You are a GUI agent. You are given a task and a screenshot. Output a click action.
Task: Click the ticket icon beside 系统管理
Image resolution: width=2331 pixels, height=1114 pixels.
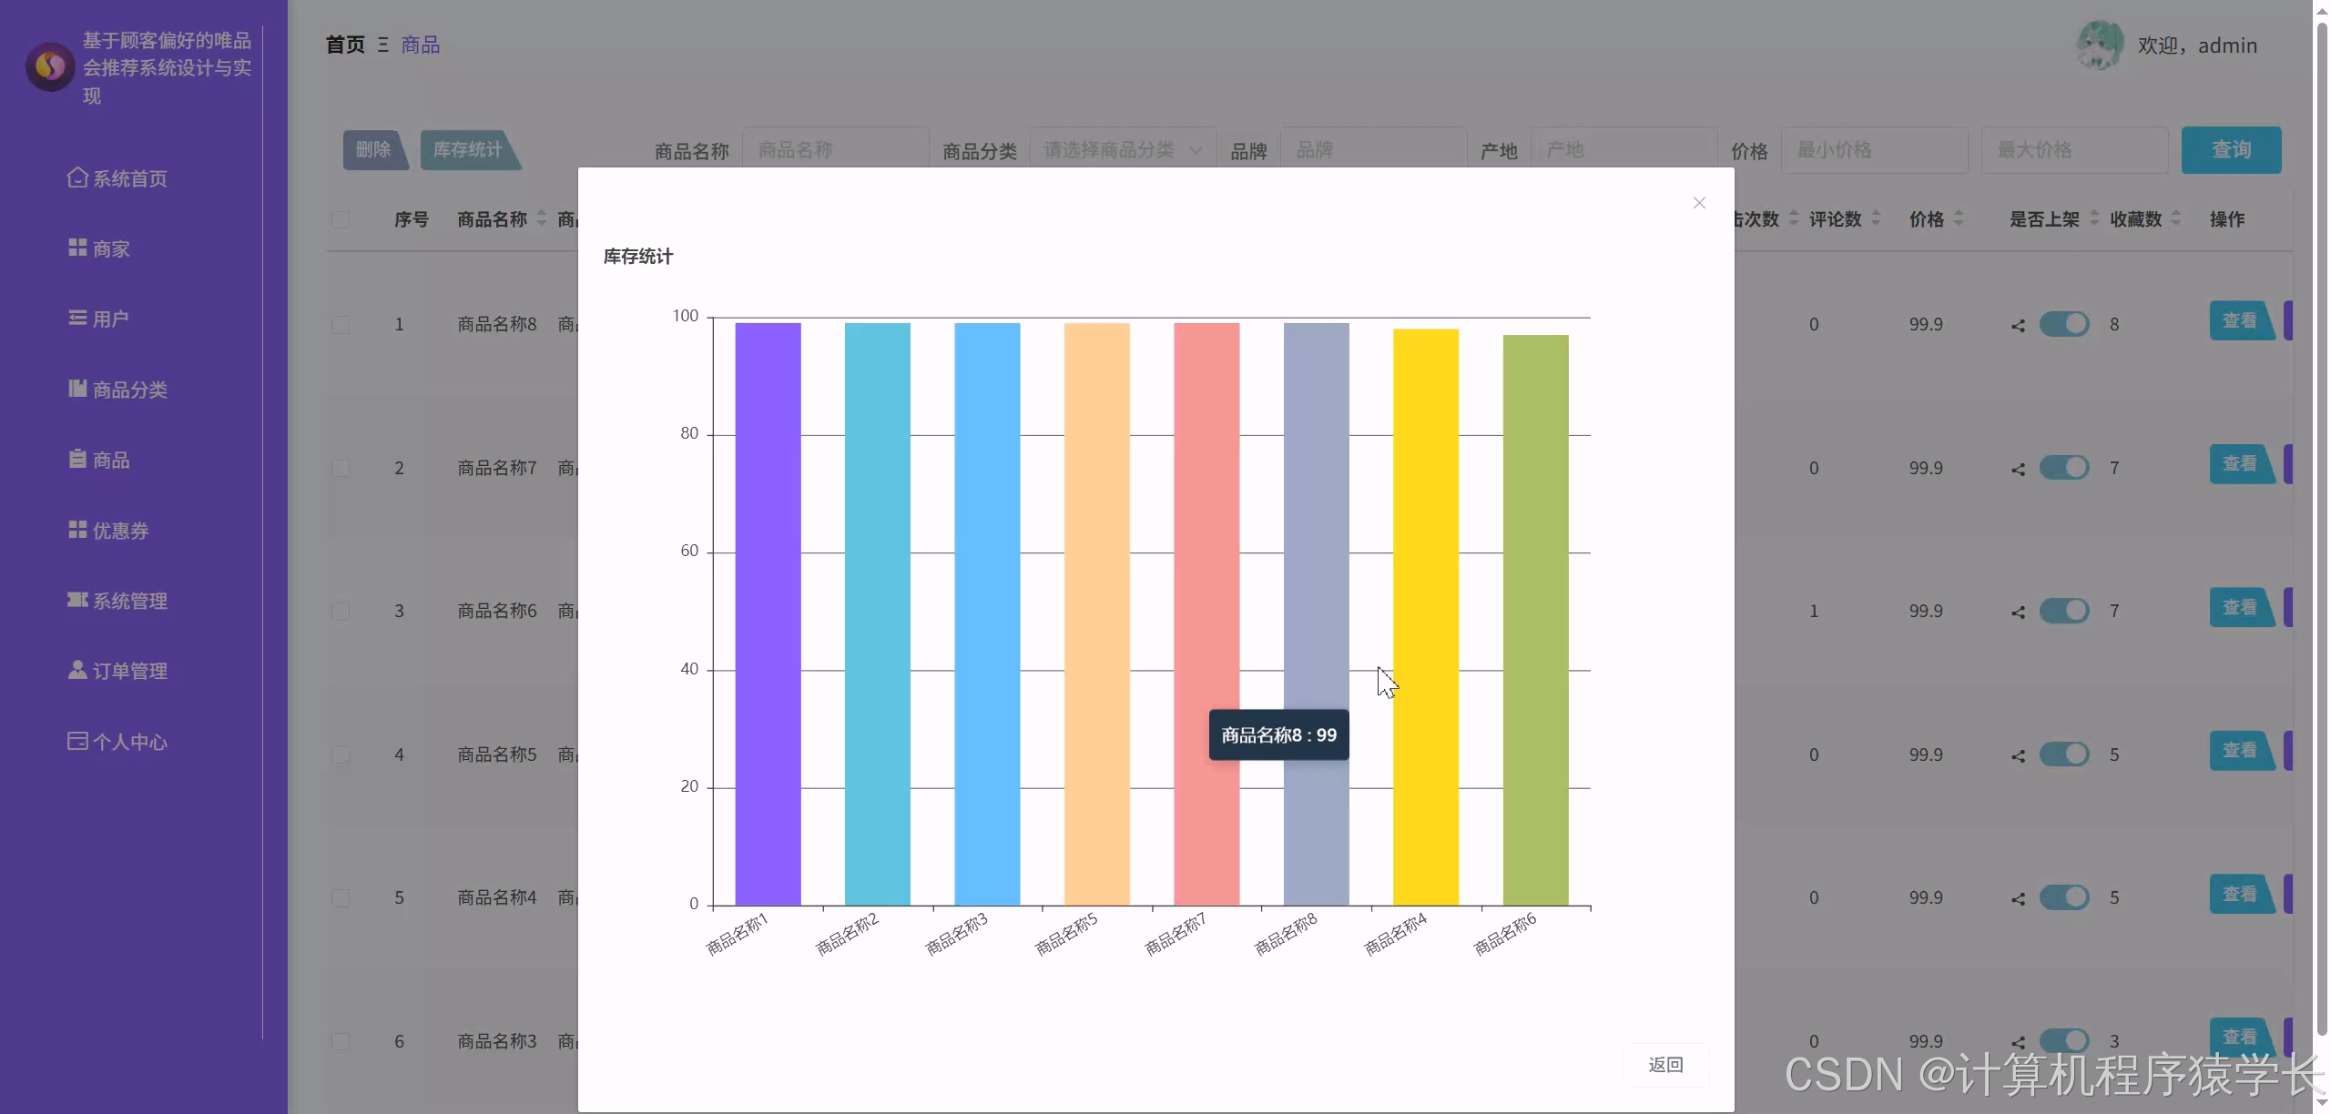[x=77, y=600]
